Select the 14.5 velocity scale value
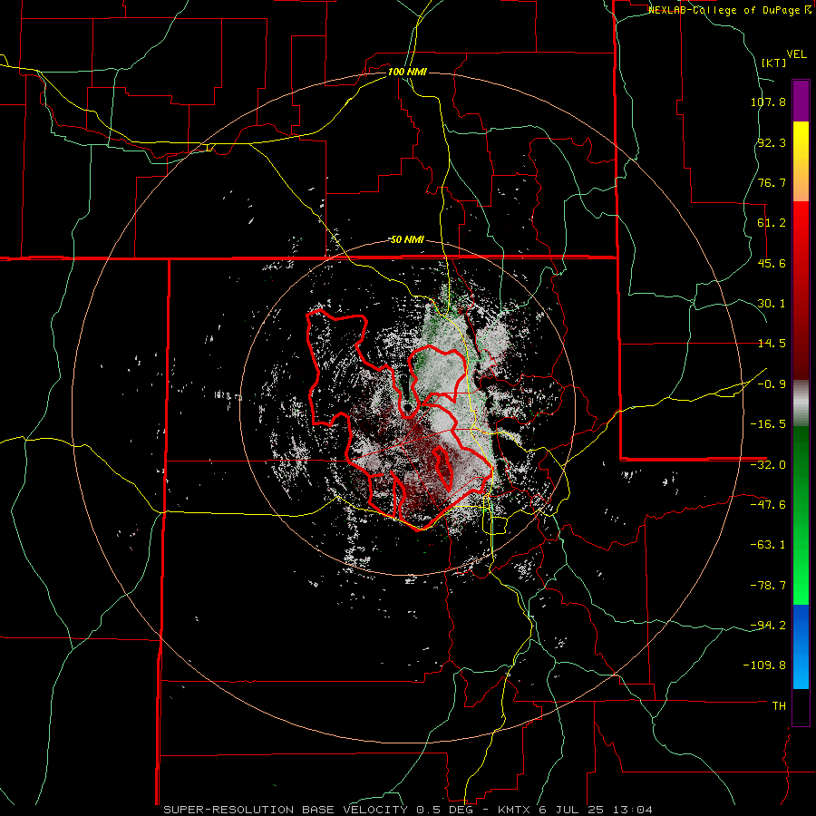This screenshot has height=816, width=816. (772, 344)
